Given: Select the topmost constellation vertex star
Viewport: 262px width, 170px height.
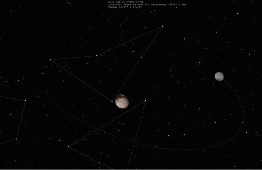Looking at the screenshot, I should tap(163, 27).
